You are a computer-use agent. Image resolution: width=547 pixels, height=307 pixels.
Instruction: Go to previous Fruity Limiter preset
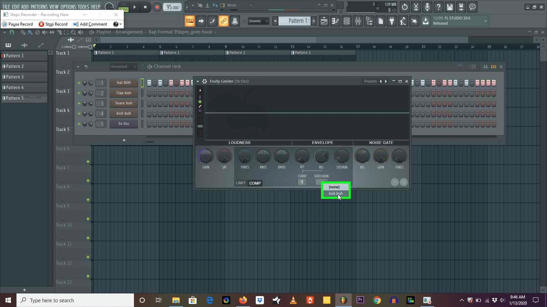[x=381, y=81]
